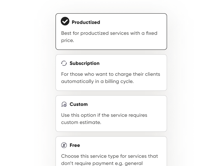Click the word "price." in Productized card
Image resolution: width=222 pixels, height=166 pixels.
[68, 40]
